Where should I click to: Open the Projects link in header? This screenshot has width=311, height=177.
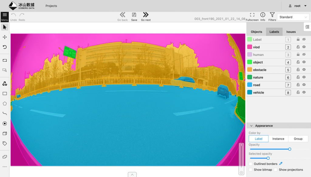(51, 6)
